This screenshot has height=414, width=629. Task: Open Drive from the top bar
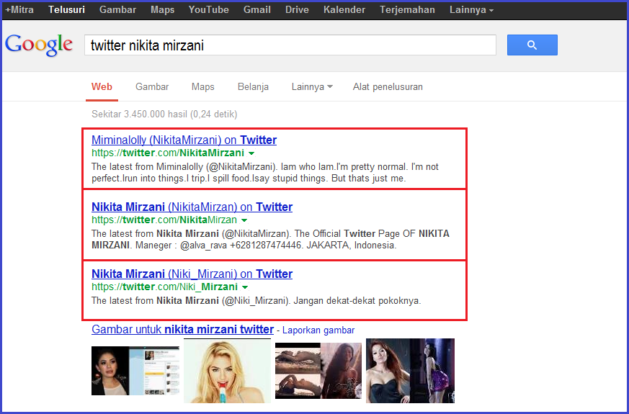[x=297, y=9]
